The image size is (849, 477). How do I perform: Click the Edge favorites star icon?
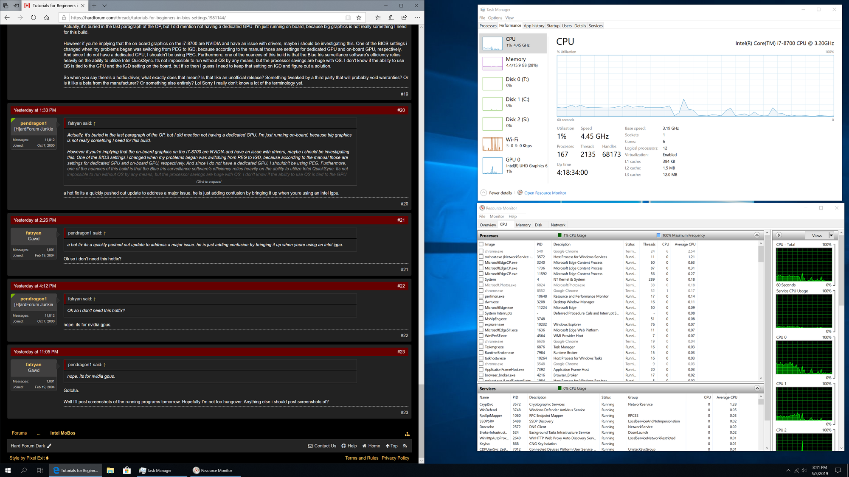point(359,18)
